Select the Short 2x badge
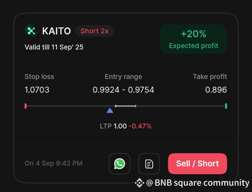 coord(95,31)
